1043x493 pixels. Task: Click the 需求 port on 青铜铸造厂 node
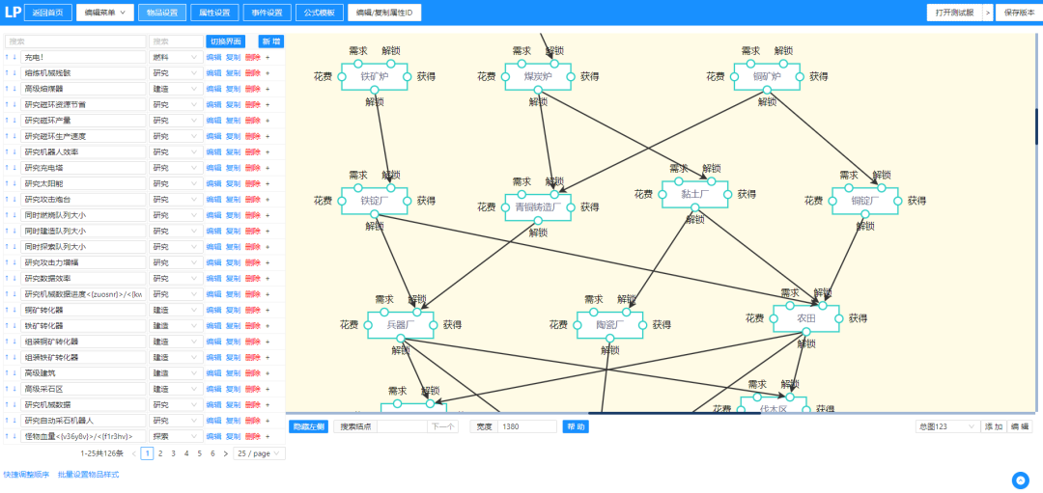click(521, 194)
